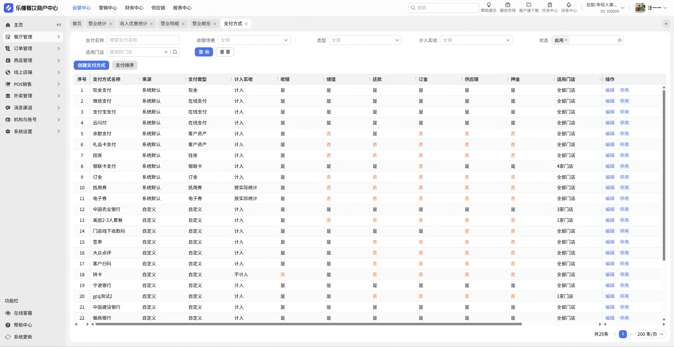Viewport: 674px width, 347px height.
Task: Click the 系统设置 gear icon
Action: coord(8,131)
